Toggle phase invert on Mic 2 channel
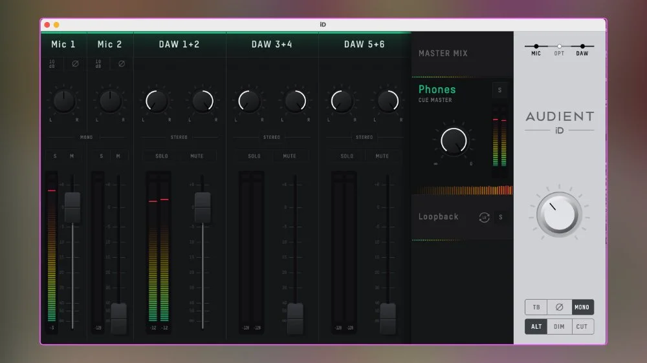 [121, 64]
